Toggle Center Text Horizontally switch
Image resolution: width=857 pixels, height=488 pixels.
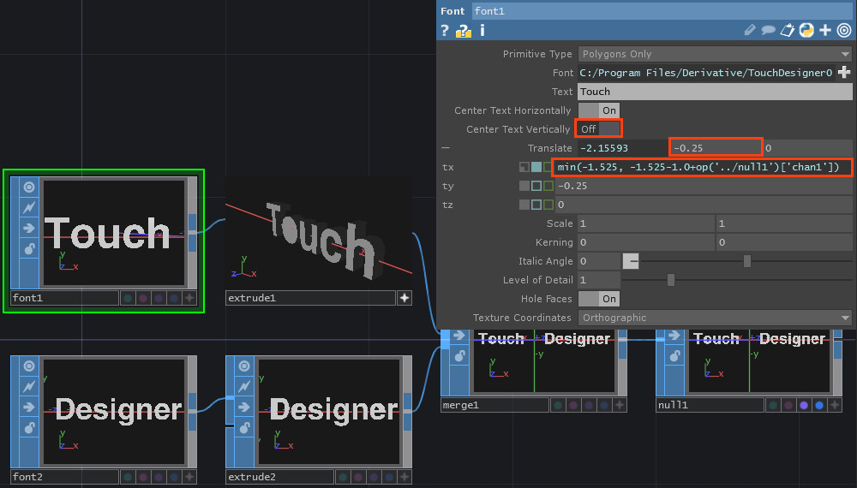599,110
